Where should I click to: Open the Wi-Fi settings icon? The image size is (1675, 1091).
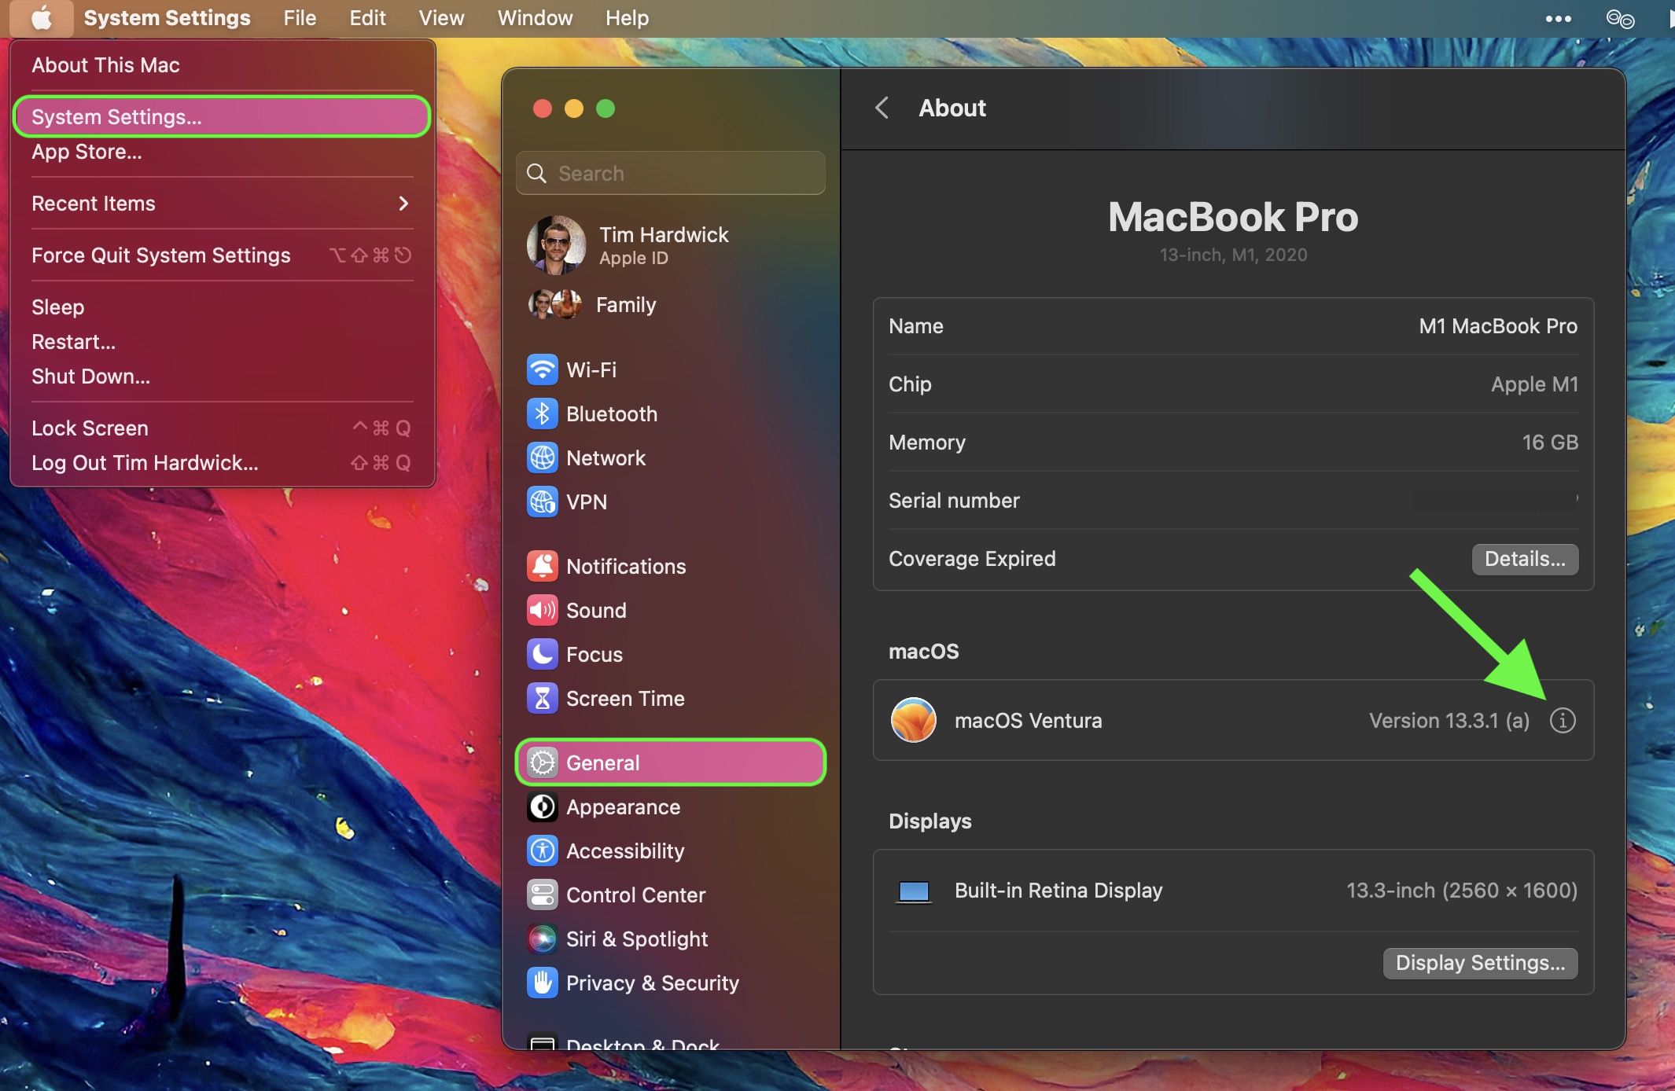click(x=543, y=370)
